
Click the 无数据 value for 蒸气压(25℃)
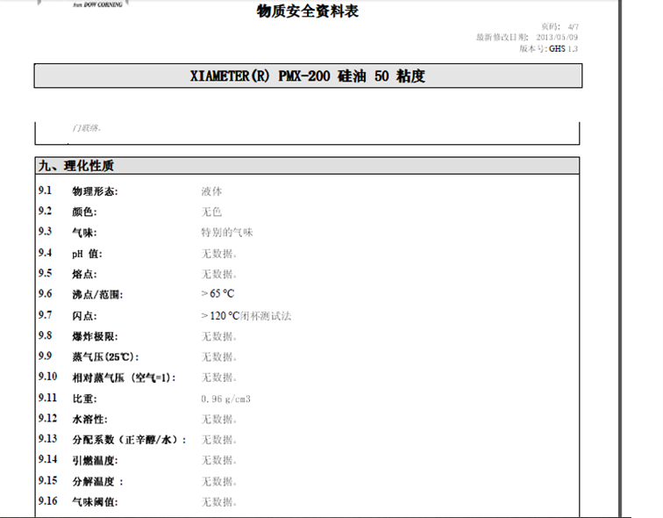pos(219,356)
